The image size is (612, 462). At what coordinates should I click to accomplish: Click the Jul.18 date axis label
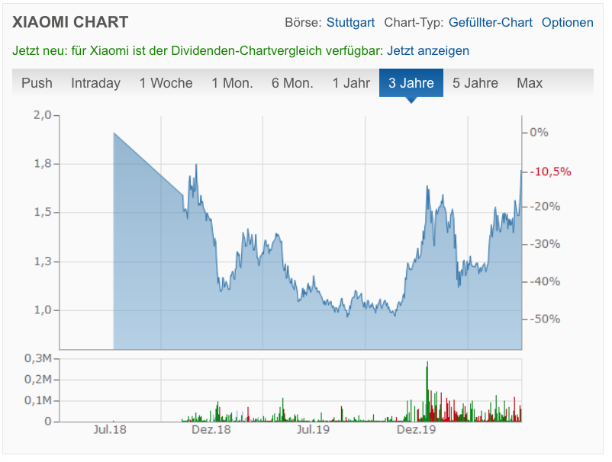click(110, 430)
